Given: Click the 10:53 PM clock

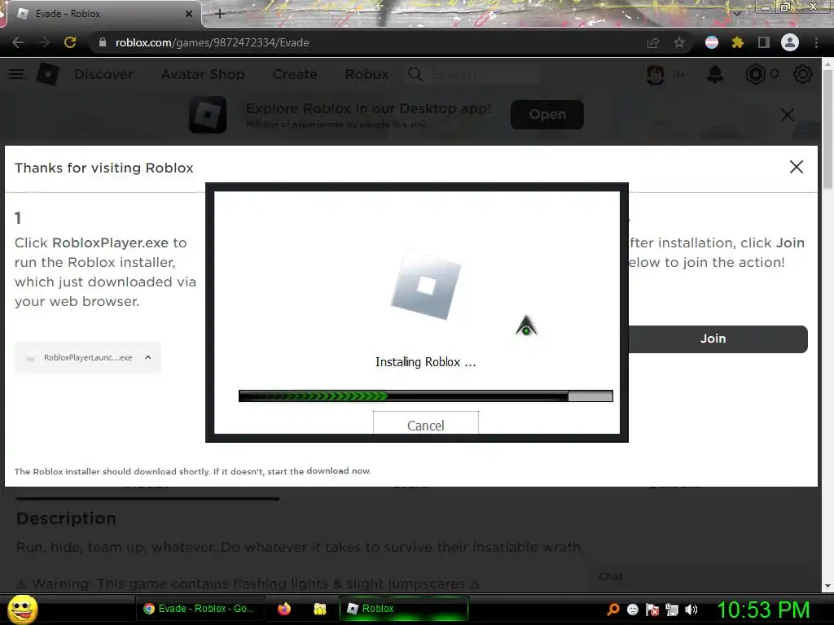Looking at the screenshot, I should tap(763, 610).
